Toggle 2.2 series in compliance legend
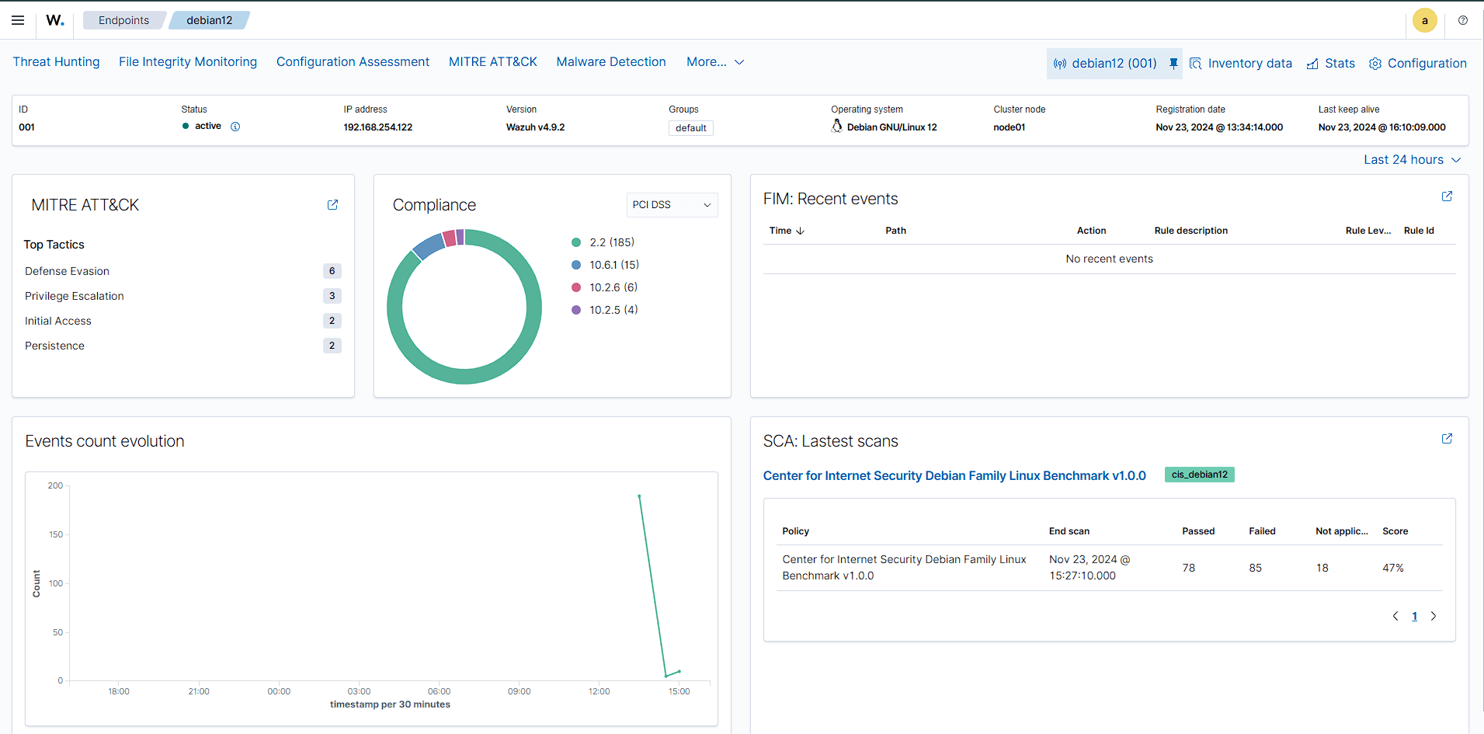Viewport: 1484px width, 734px height. (611, 242)
